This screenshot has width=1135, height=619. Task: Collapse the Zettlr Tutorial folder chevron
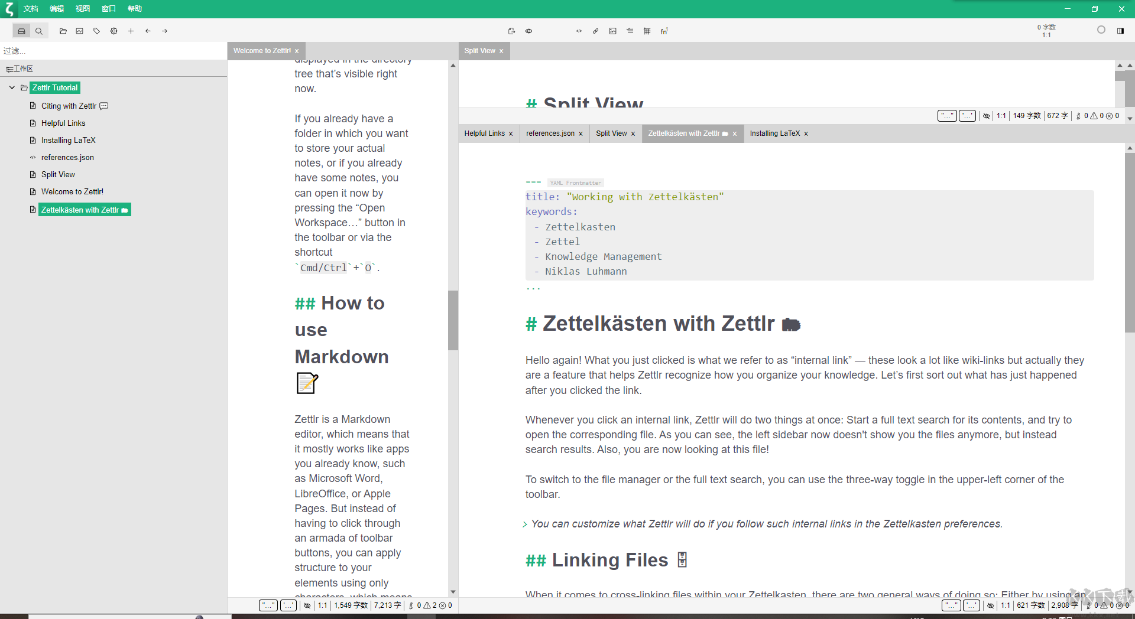point(12,87)
